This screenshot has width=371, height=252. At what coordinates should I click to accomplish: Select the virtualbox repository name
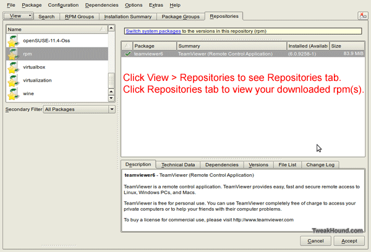34,67
